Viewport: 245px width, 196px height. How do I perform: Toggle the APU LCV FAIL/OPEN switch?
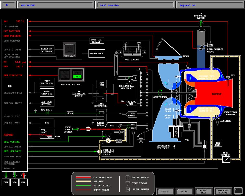pos(69,49)
